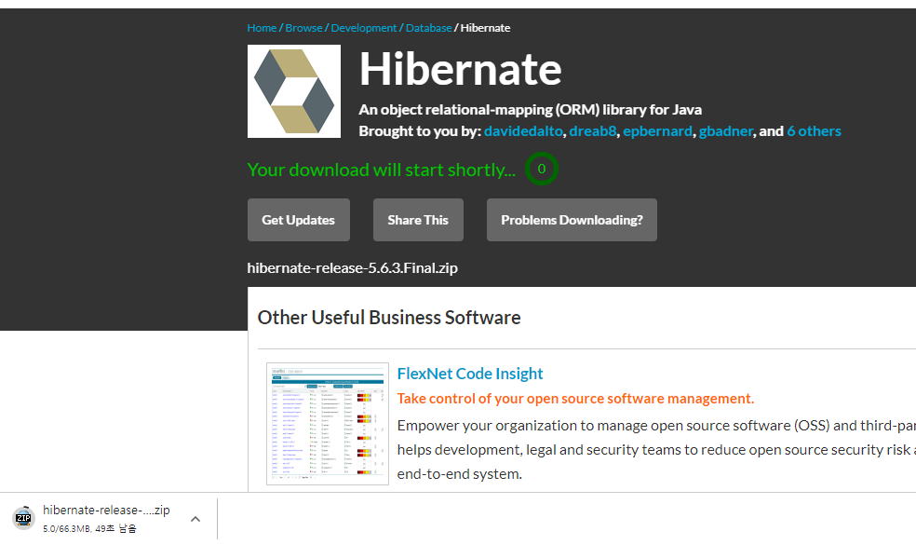This screenshot has width=916, height=545.
Task: Click the hibernate-release-5.6.3.Final.zip file name
Action: pyautogui.click(x=352, y=267)
